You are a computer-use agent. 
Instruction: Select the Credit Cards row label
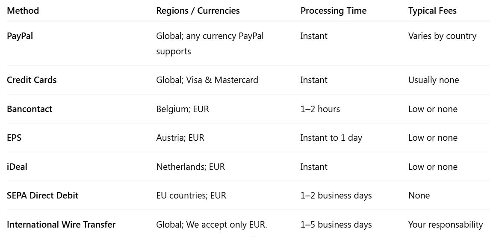point(32,80)
